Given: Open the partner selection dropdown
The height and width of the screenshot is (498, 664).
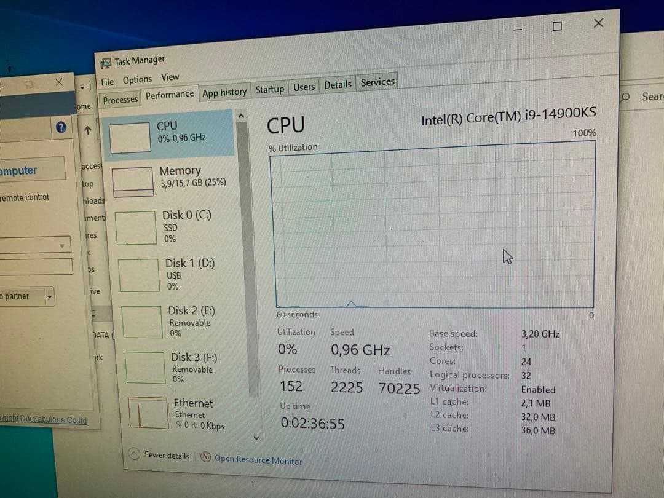Looking at the screenshot, I should [x=51, y=297].
